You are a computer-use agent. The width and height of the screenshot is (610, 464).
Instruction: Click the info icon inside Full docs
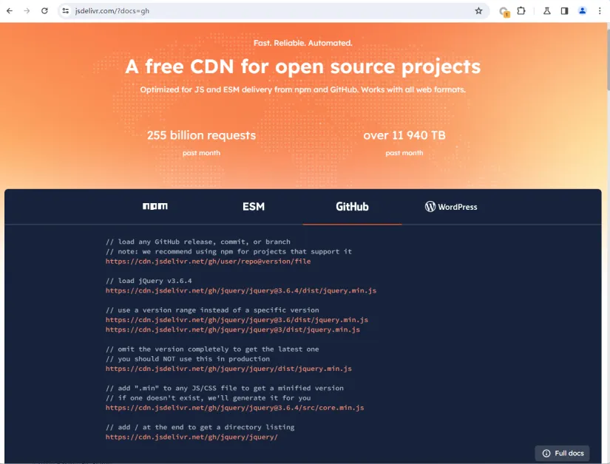(x=546, y=453)
